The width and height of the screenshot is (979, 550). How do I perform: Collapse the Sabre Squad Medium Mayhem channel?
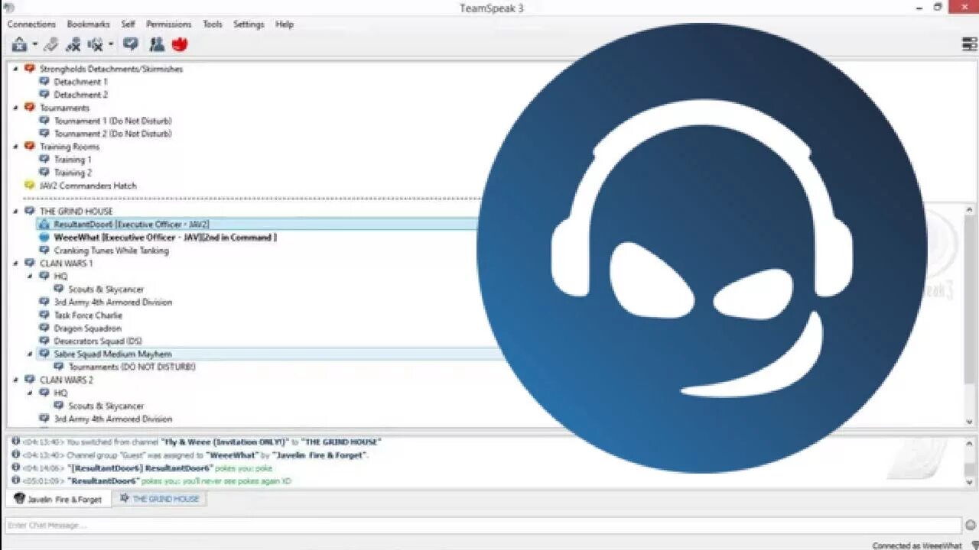point(31,354)
